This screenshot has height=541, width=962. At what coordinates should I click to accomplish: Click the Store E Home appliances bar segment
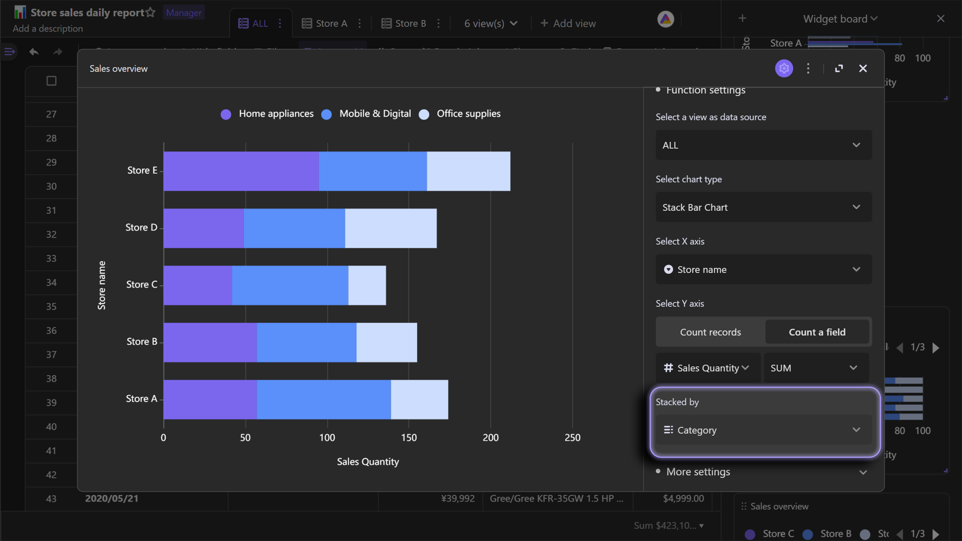click(241, 171)
